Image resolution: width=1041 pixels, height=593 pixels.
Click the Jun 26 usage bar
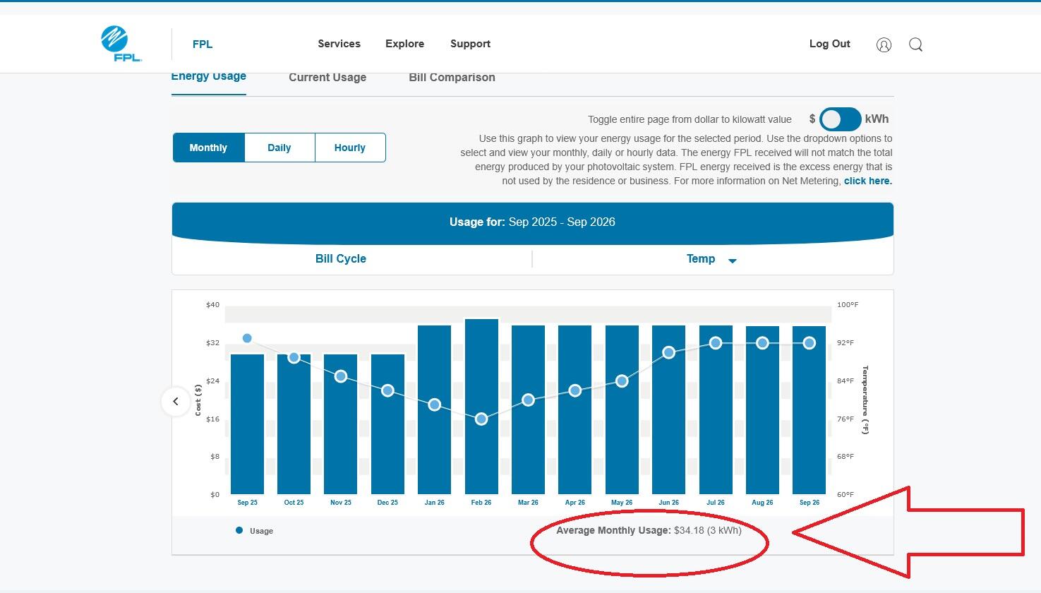pos(668,409)
